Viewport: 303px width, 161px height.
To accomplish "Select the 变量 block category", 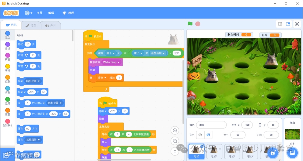I will [8, 112].
